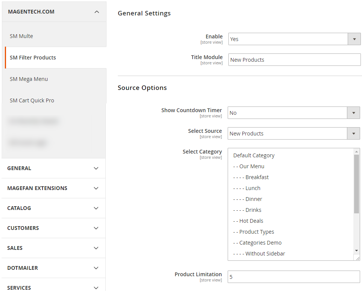Click category list scroll down arrow

coord(357,251)
